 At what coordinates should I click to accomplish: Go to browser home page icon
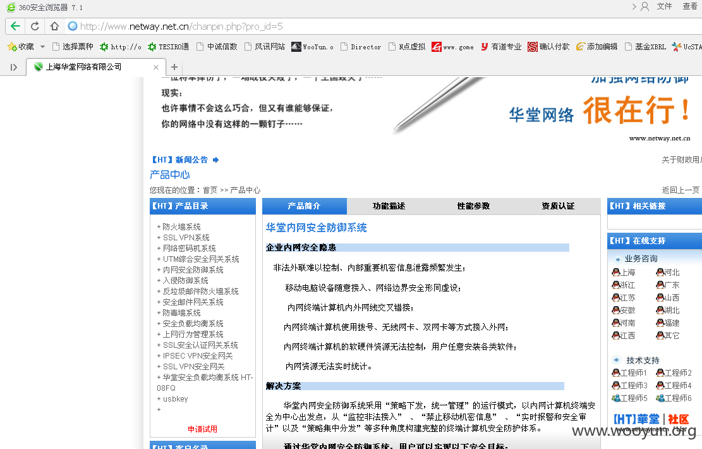[x=54, y=26]
